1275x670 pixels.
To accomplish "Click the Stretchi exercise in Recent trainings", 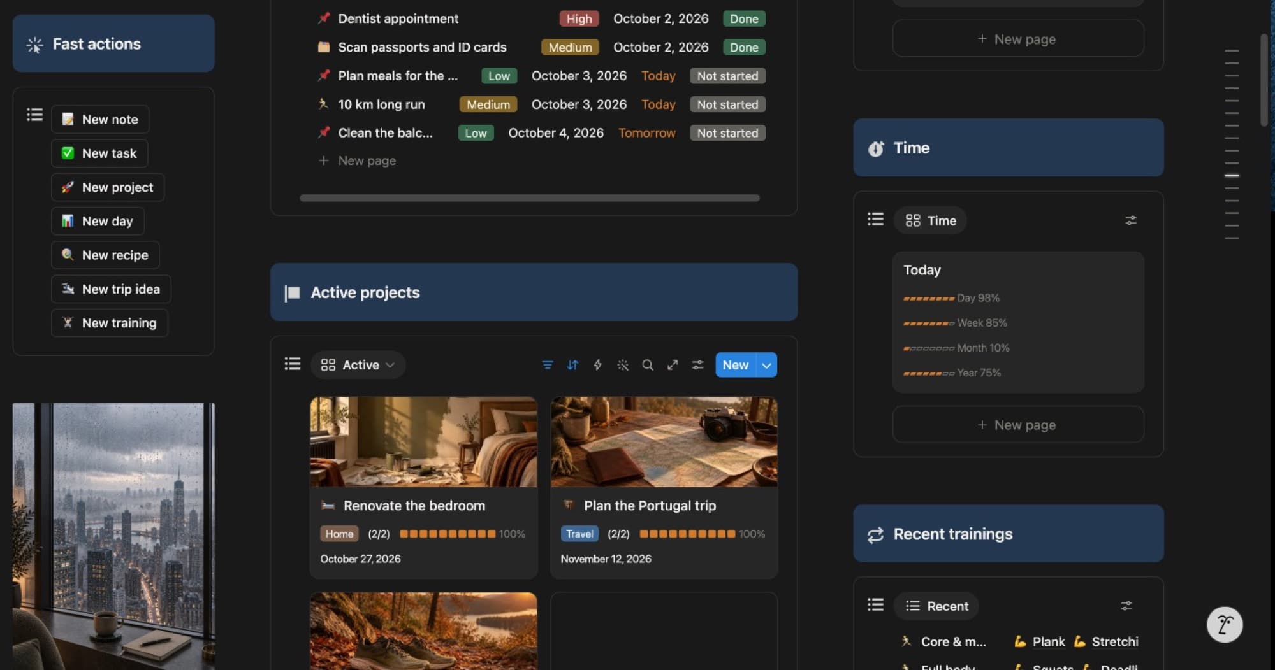I will tap(1106, 641).
